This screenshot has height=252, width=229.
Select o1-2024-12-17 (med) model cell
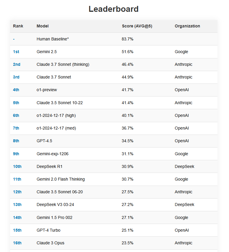pyautogui.click(x=56, y=128)
